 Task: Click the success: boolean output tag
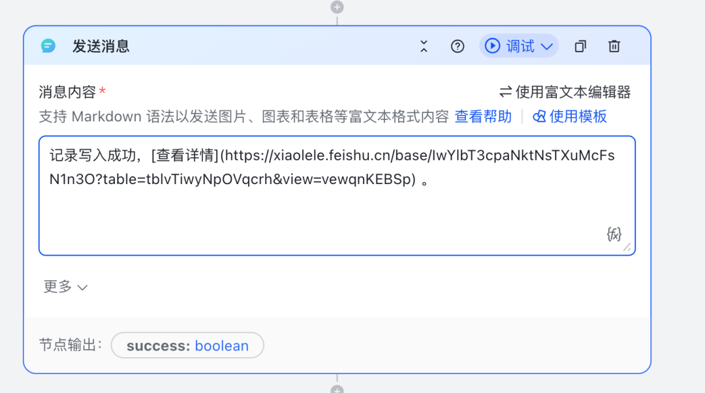pos(187,345)
